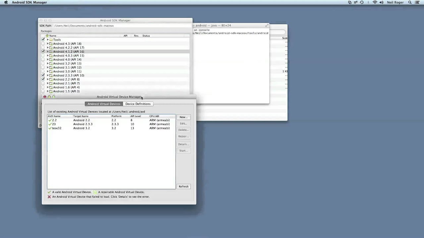Switch to the Device Definitions tab
Image resolution: width=424 pixels, height=238 pixels.
point(138,104)
